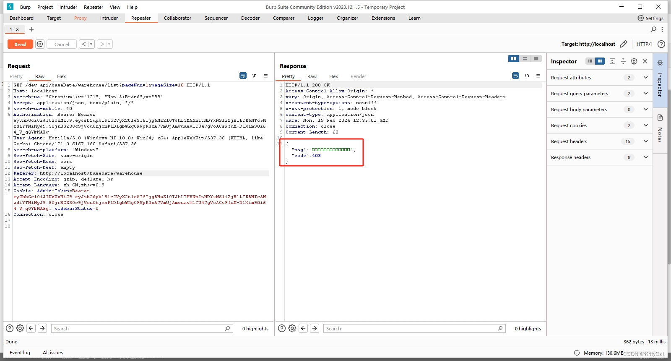
Task: Expand Request headers section
Action: [645, 141]
